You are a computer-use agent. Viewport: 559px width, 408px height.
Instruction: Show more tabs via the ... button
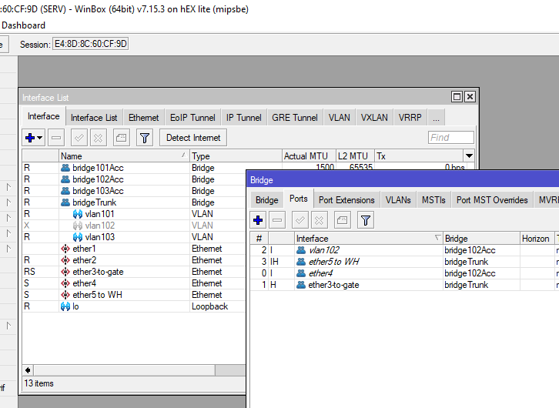pyautogui.click(x=436, y=118)
